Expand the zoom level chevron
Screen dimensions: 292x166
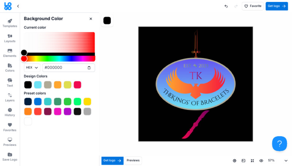click(286, 161)
